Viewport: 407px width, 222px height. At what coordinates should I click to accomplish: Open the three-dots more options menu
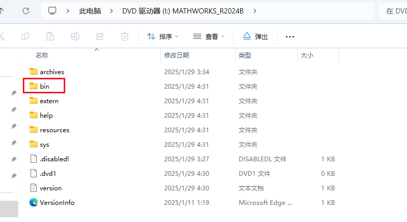pyautogui.click(x=290, y=37)
